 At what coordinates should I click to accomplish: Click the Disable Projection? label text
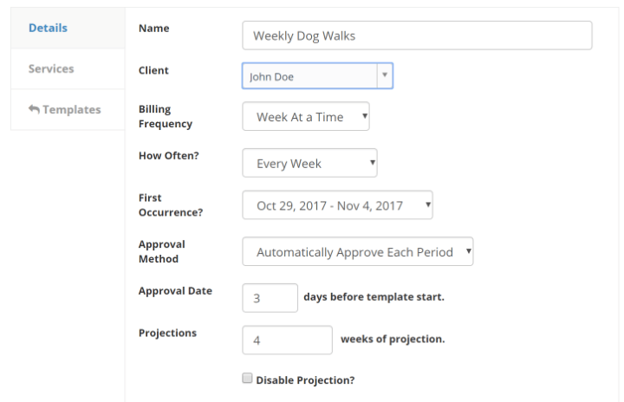tap(305, 380)
